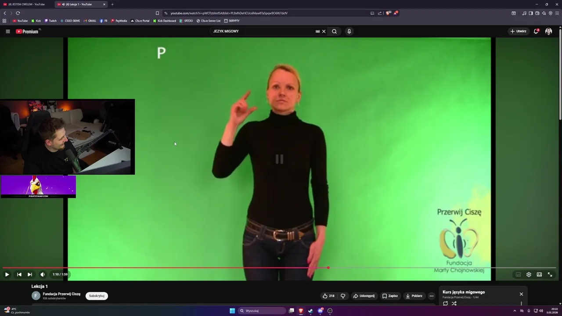
Task: Close the Lekcja 1 browser tab
Action: pos(104,4)
